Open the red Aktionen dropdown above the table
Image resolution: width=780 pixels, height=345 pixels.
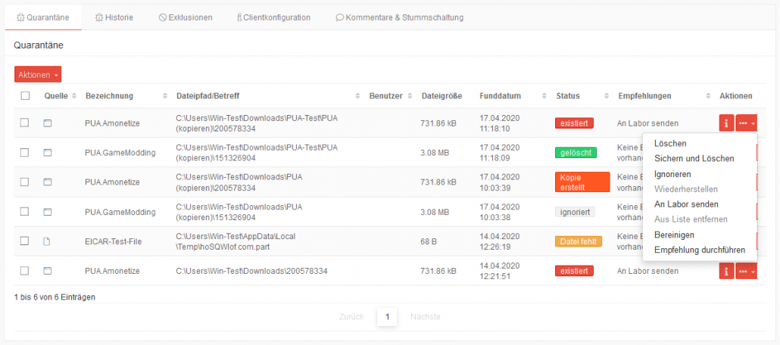click(37, 75)
